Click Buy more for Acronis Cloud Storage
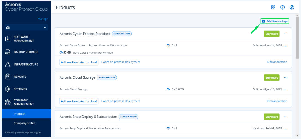Viewport: 301px width, 139px height. [271, 77]
